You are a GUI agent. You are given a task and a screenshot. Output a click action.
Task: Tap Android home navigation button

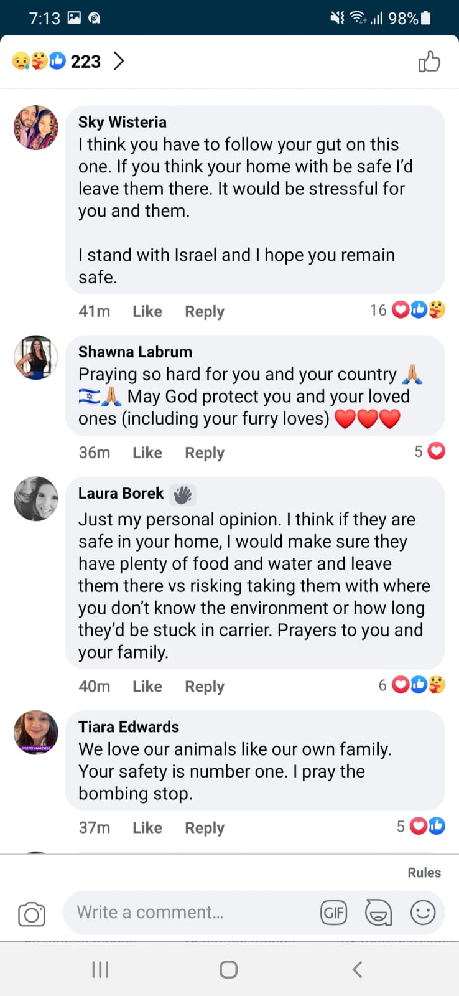[x=228, y=969]
